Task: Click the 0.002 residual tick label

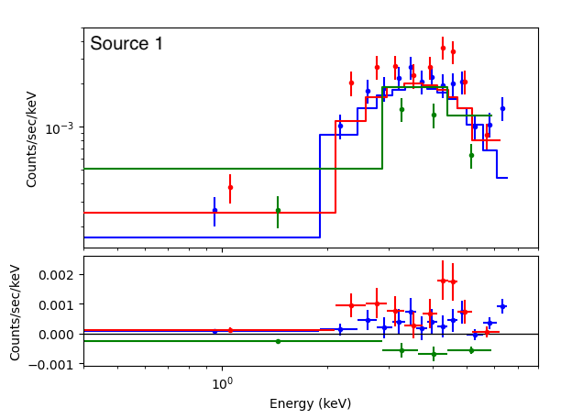Action: click(56, 275)
